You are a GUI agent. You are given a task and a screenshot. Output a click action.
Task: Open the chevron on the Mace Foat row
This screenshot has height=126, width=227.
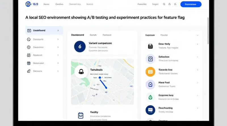click(x=197, y=83)
